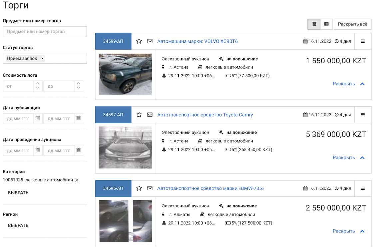This screenshot has height=249, width=373.
Task: Click the 'Предмет или номер торгов' search field
Action: (45, 32)
